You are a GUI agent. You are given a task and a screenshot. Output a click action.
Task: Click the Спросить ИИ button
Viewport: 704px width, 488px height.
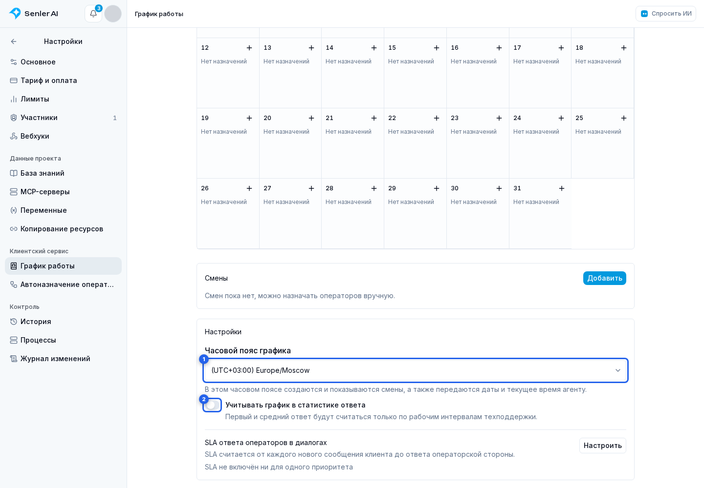666,14
